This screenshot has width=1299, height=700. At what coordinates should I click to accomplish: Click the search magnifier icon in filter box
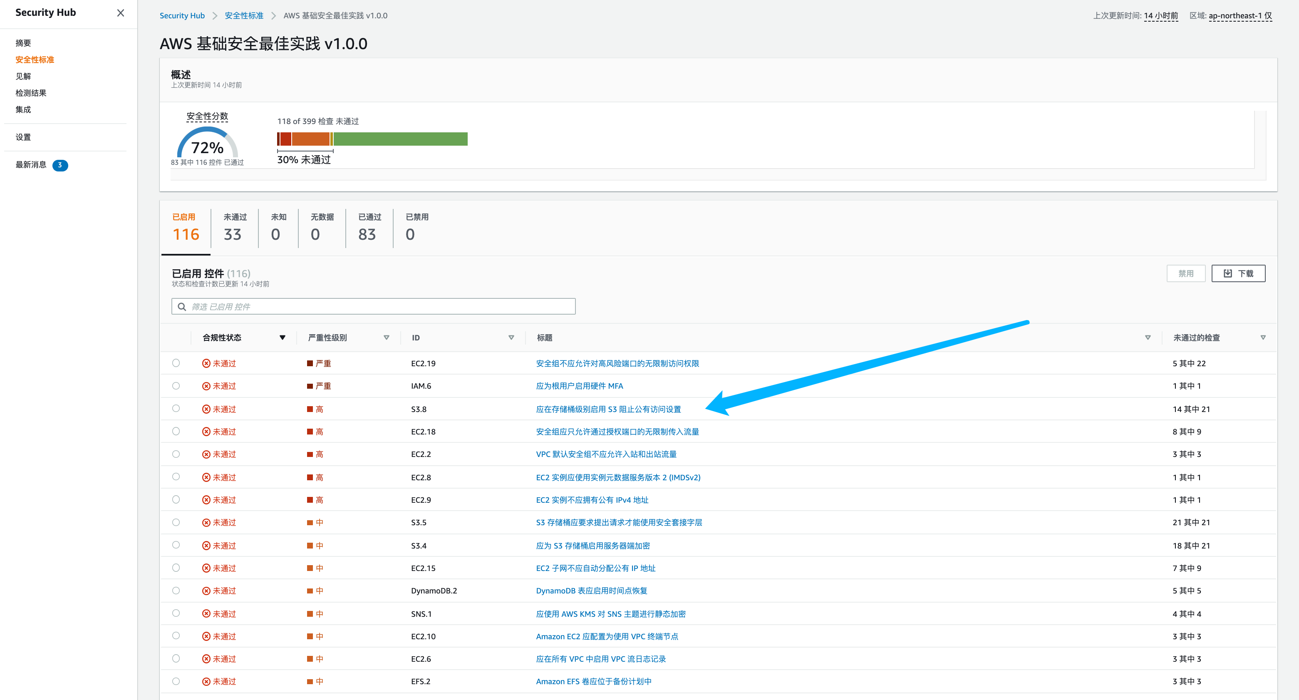point(182,307)
